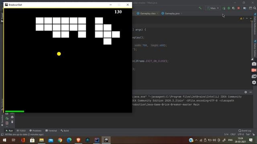Click Run with Coverage icon

pyautogui.click(x=234, y=8)
